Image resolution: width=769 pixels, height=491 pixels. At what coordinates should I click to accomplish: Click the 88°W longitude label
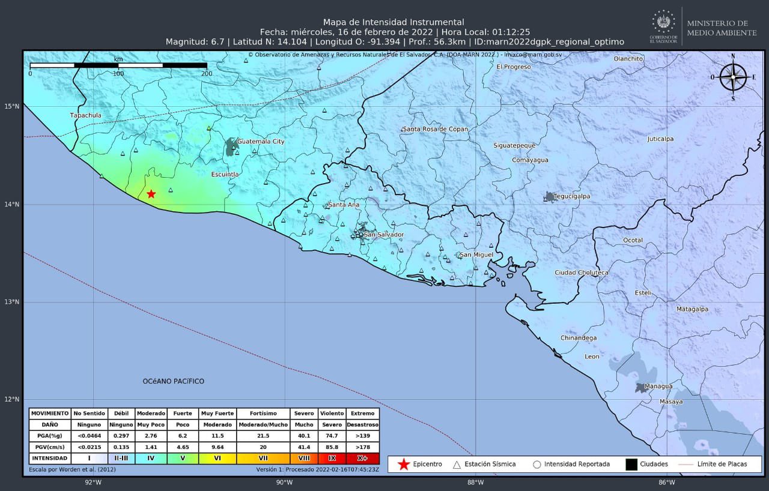pyautogui.click(x=475, y=482)
